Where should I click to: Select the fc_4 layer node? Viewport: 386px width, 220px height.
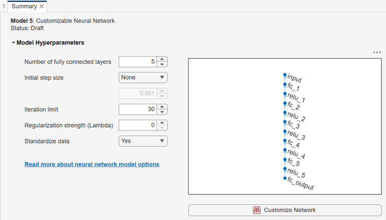pyautogui.click(x=285, y=140)
